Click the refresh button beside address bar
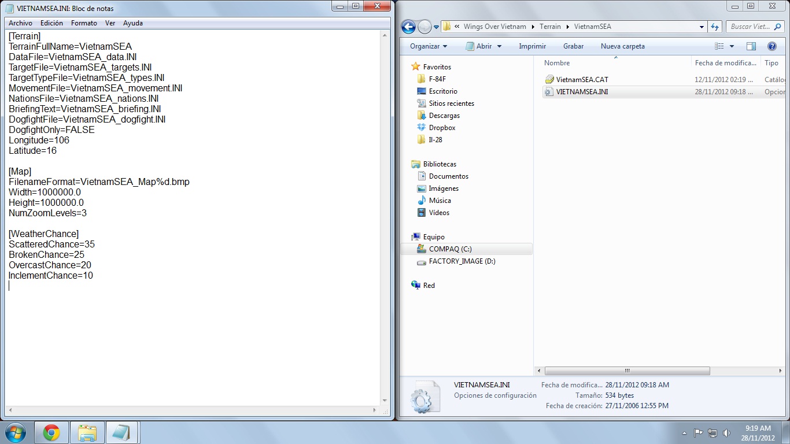 [715, 27]
